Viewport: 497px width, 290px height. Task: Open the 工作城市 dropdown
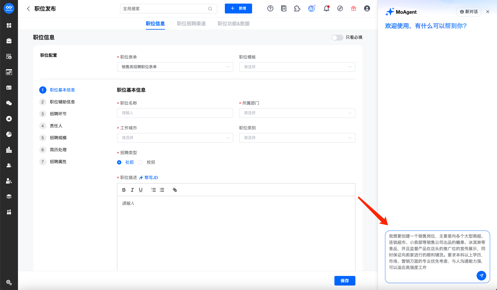pyautogui.click(x=175, y=138)
